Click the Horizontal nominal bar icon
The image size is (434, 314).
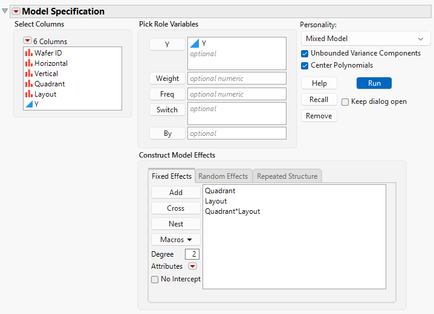coord(29,63)
